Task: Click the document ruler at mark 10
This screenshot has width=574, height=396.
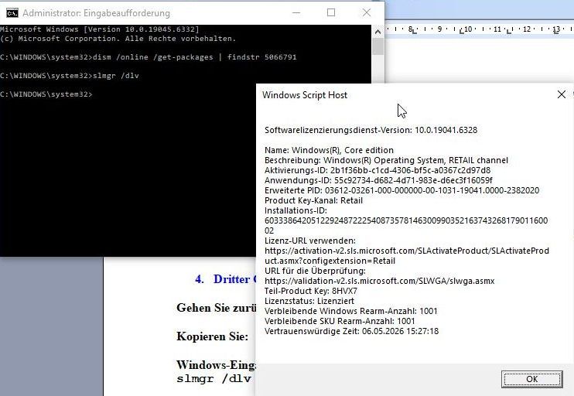Action: click(468, 29)
